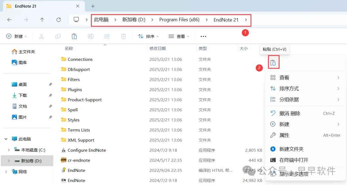347x185 pixels.
Task: Select 显示更多选项 in context menu
Action: coord(305,174)
